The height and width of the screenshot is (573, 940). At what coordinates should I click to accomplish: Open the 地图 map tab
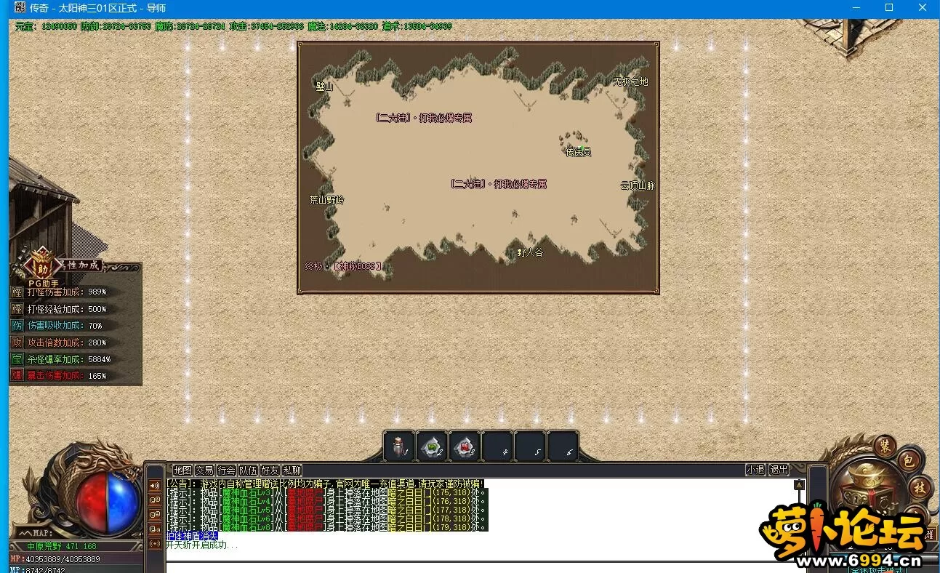click(182, 470)
